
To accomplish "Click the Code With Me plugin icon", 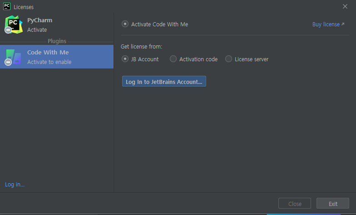I will pyautogui.click(x=14, y=57).
